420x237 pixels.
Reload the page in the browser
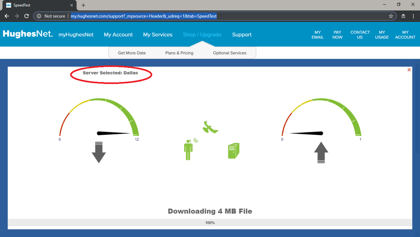pyautogui.click(x=26, y=16)
